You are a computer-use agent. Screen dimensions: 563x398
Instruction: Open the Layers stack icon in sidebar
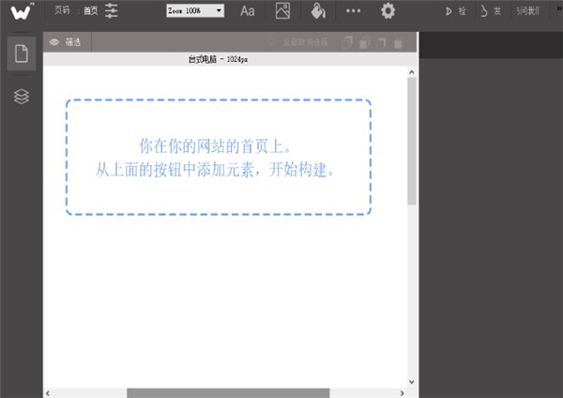coord(21,97)
